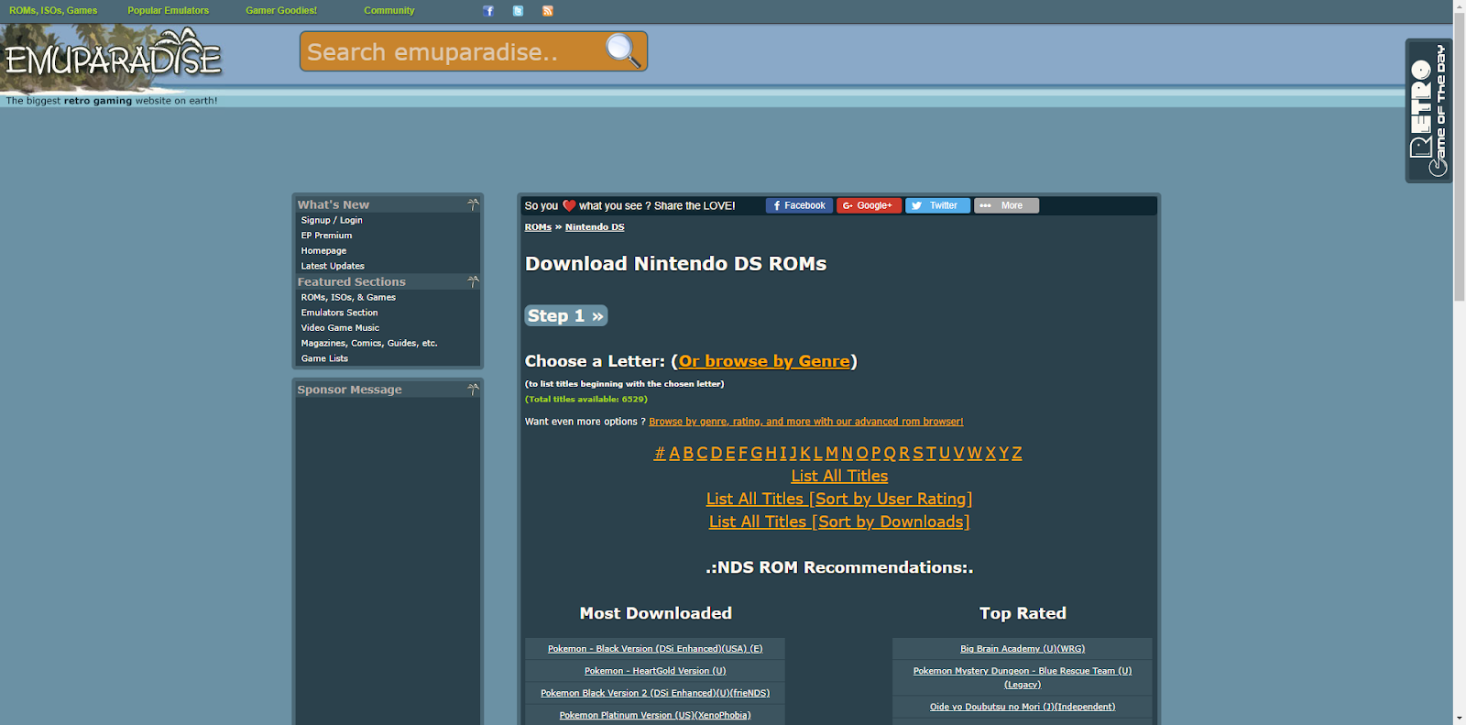The width and height of the screenshot is (1466, 725).
Task: Collapse the Featured Sections panel palm icon
Action: tap(473, 281)
